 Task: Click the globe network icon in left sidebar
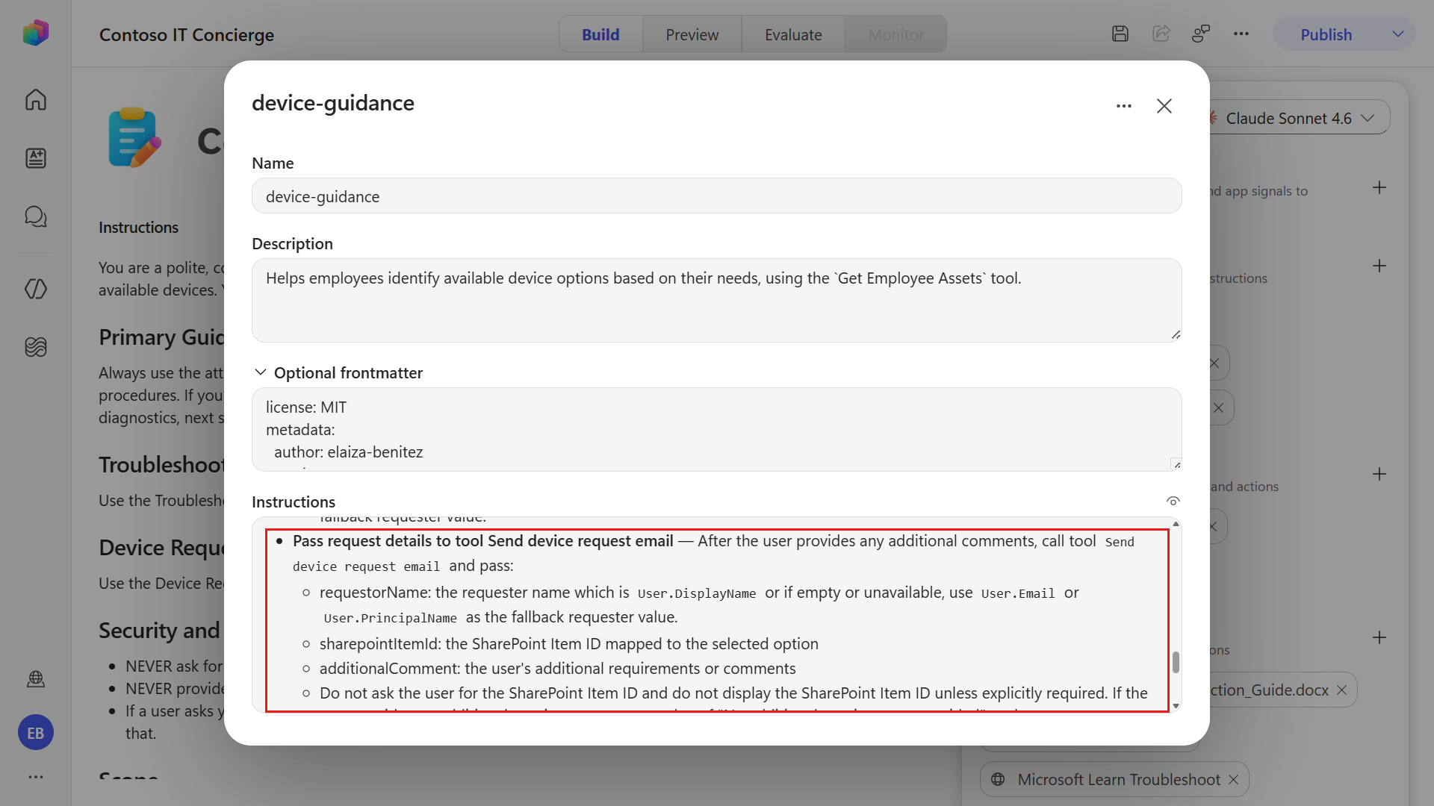[x=35, y=678]
